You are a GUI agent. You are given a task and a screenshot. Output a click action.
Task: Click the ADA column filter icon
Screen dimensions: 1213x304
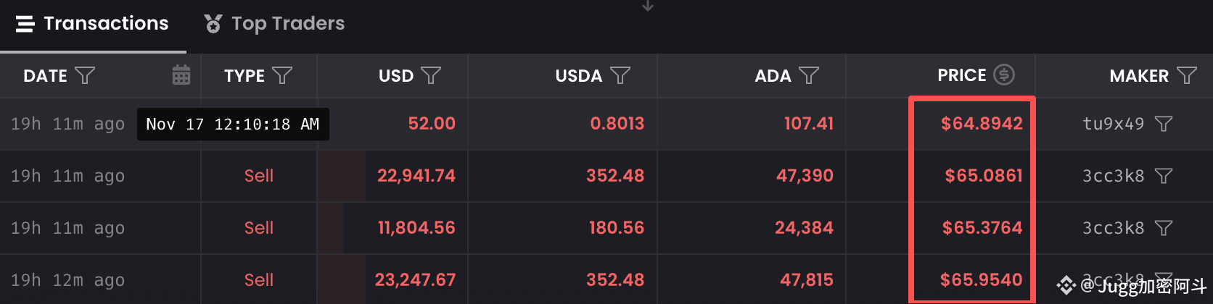click(x=809, y=75)
